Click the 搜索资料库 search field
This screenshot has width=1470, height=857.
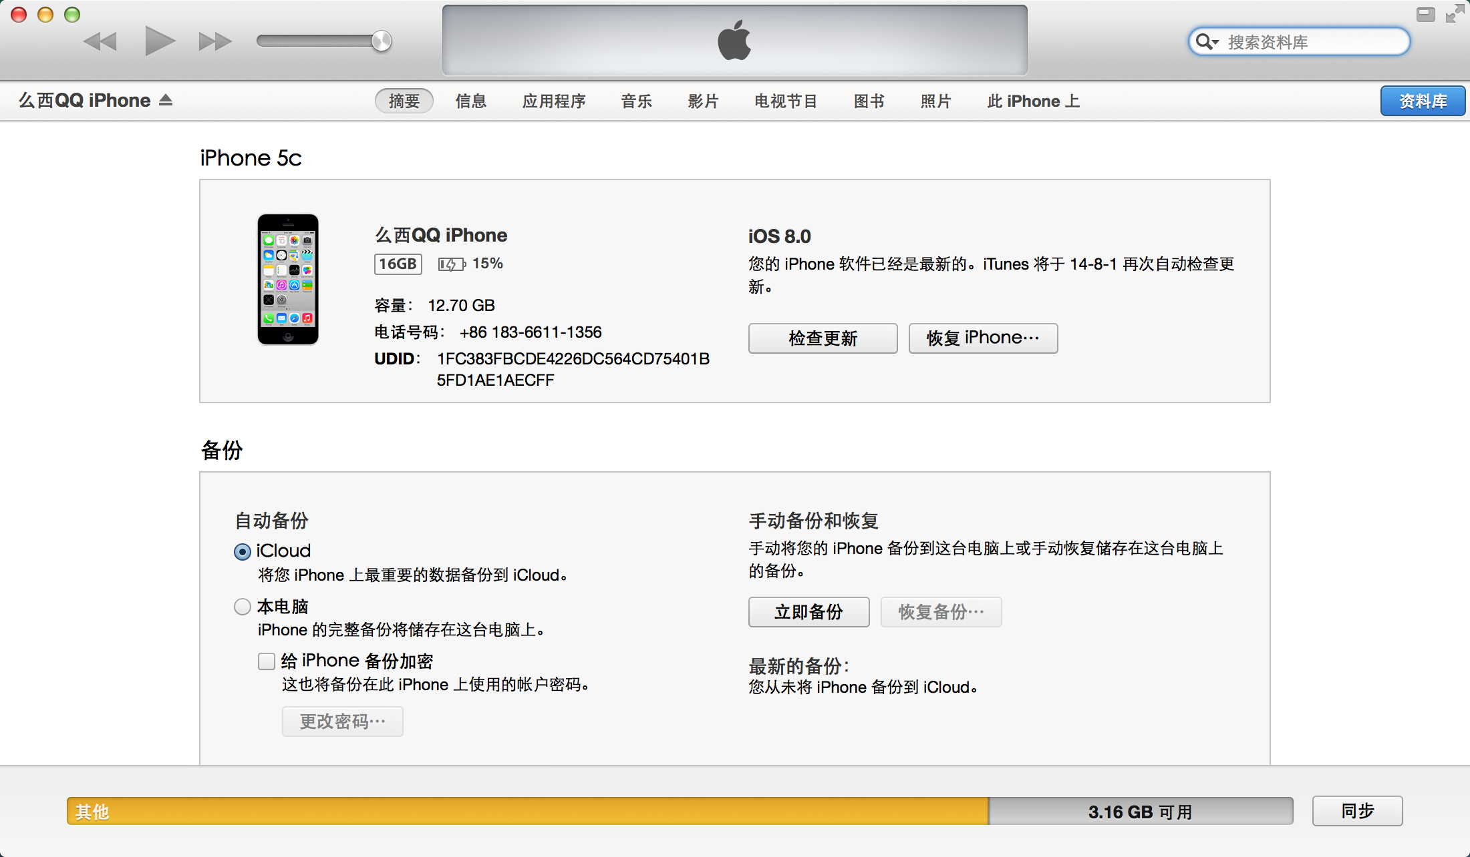click(1299, 41)
